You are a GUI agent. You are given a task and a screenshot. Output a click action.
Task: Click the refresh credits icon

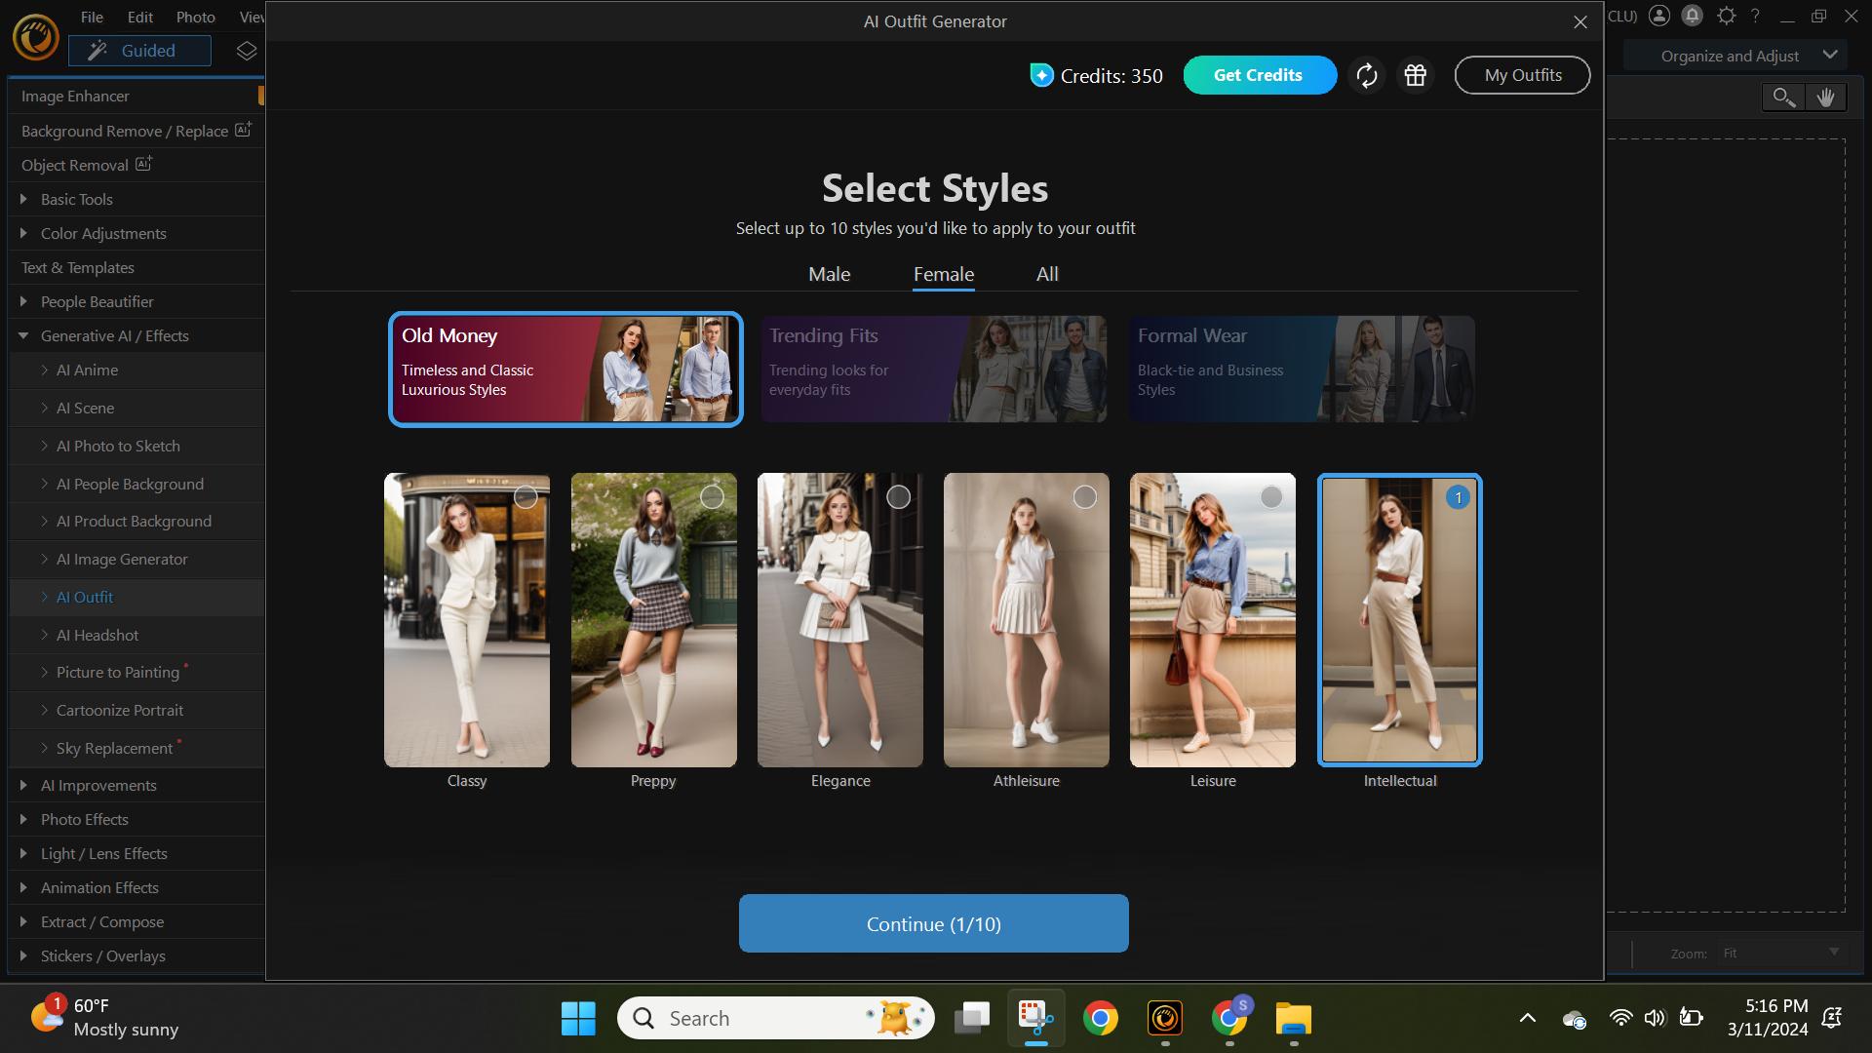[x=1367, y=75]
